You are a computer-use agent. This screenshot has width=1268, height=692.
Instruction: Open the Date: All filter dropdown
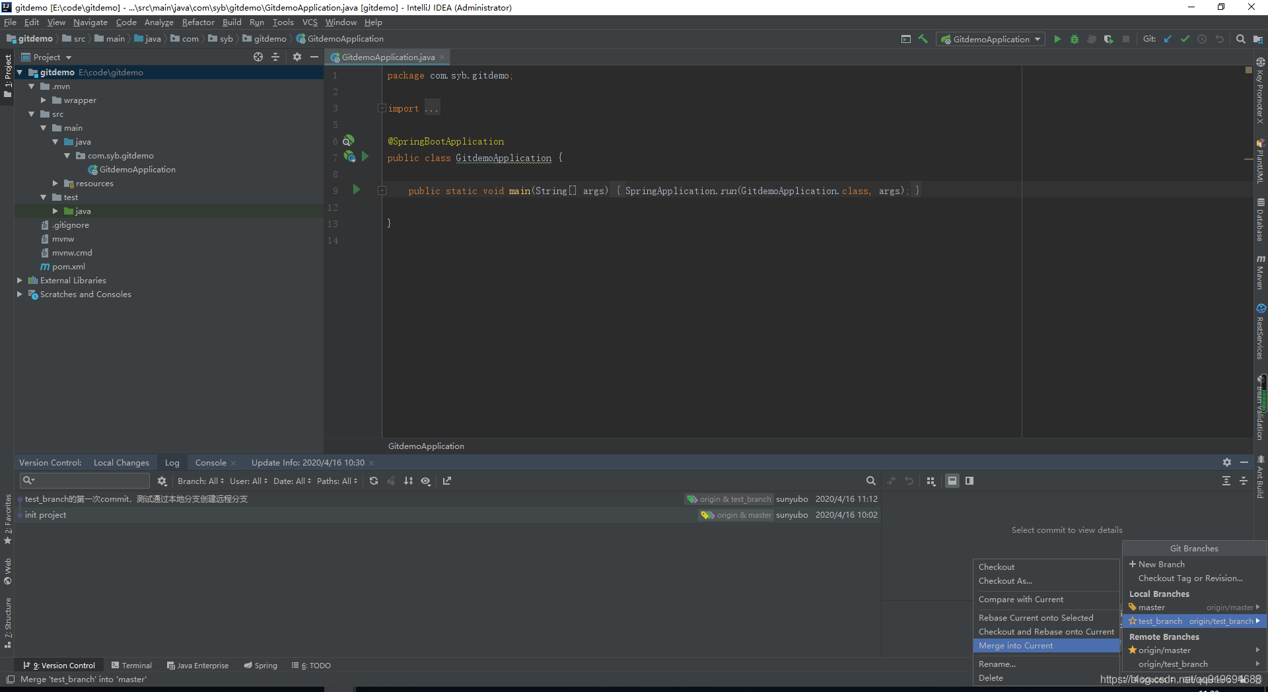293,481
